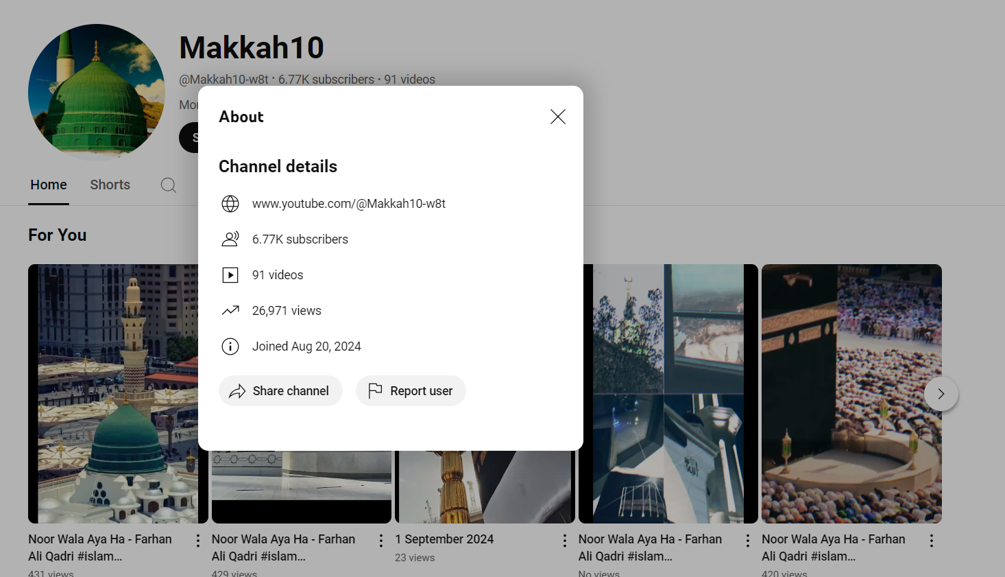
Task: Click the Joined Aug 20, 2024 text
Action: point(306,346)
